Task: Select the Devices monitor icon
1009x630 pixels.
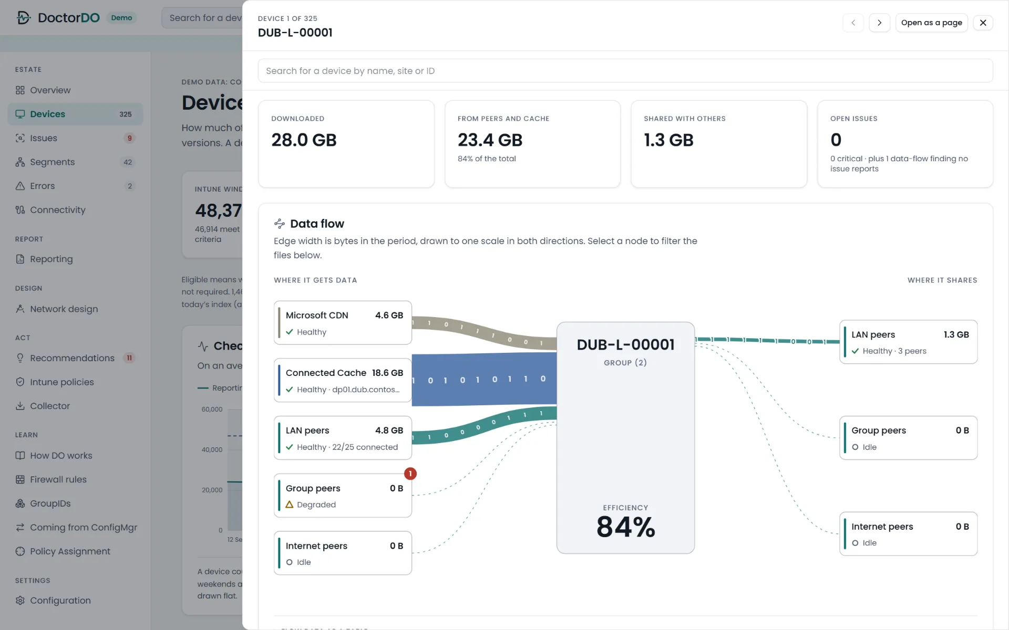Action: 20,114
